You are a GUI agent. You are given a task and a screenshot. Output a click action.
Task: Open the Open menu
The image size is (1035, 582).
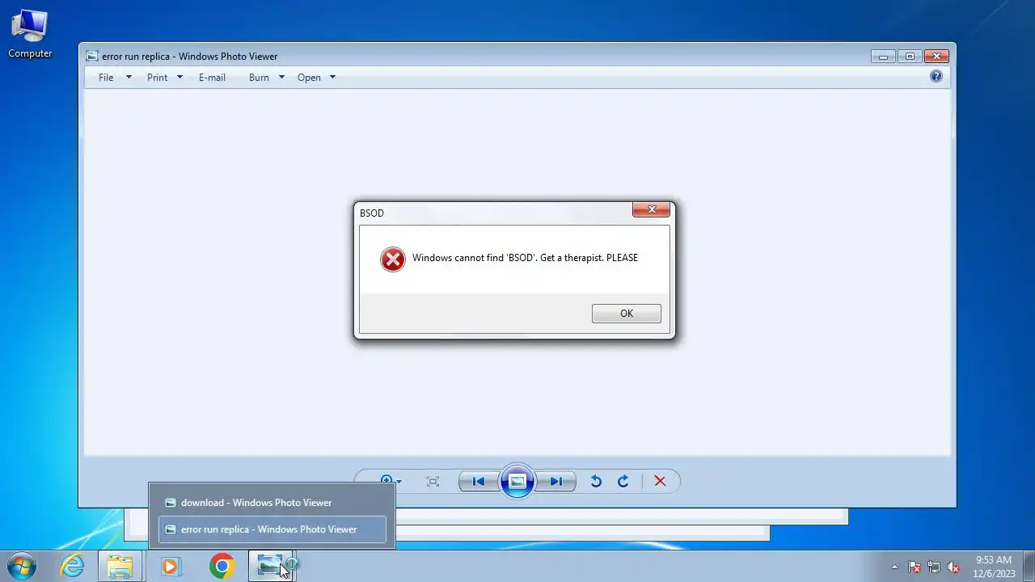tap(309, 78)
